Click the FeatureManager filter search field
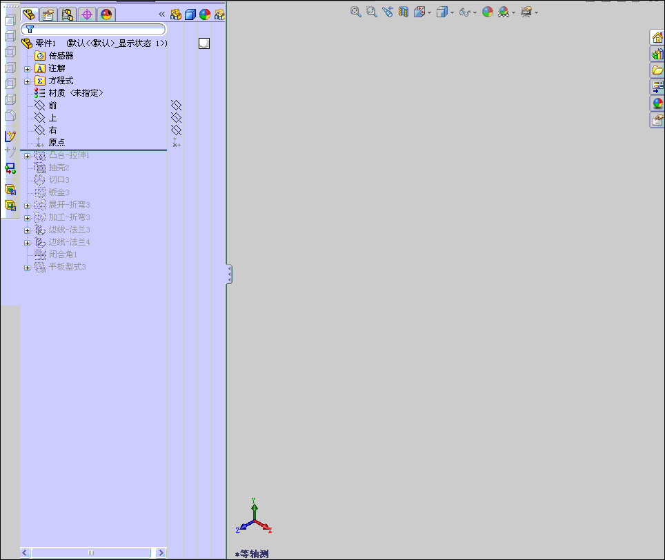This screenshot has width=665, height=560. pyautogui.click(x=97, y=29)
